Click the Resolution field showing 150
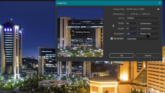Screen dimensions: 165x93 (x=131, y=34)
